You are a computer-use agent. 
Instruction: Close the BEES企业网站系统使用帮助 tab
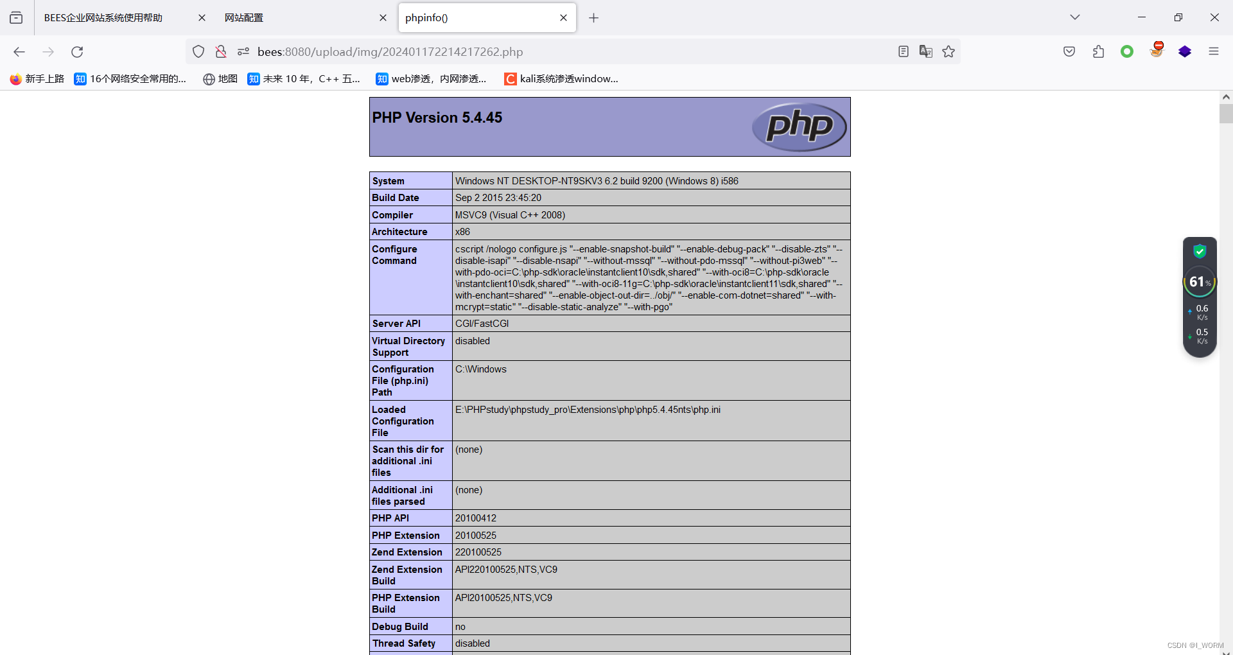[202, 18]
